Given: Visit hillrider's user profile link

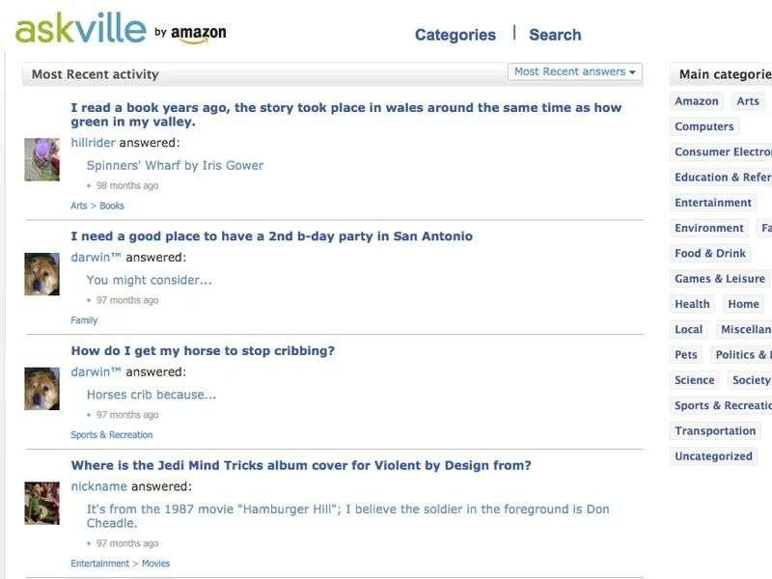Looking at the screenshot, I should click(93, 143).
